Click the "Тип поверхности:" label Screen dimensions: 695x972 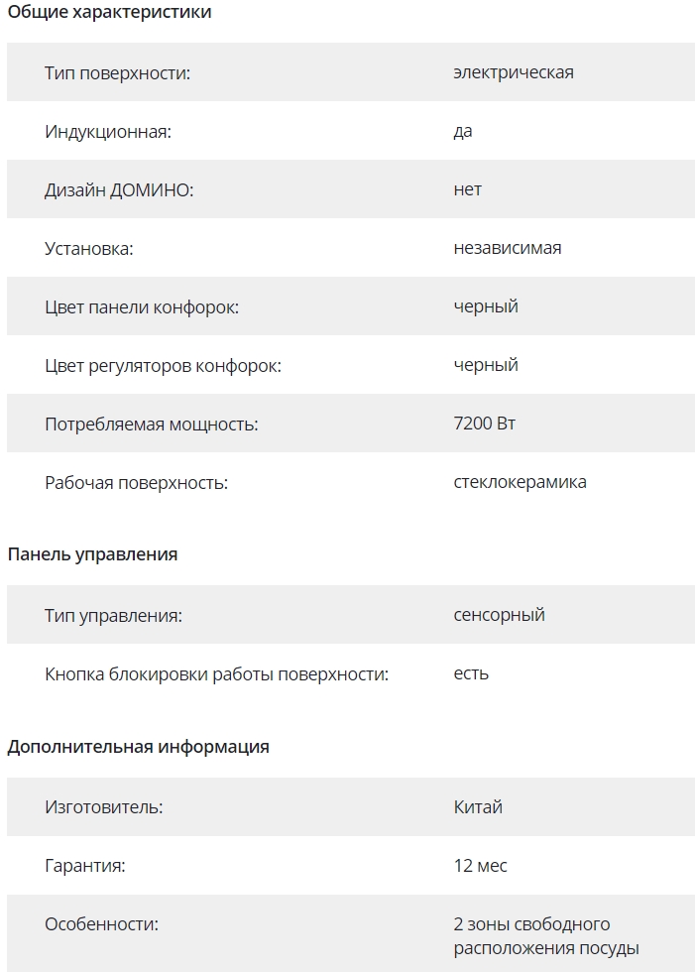117,72
